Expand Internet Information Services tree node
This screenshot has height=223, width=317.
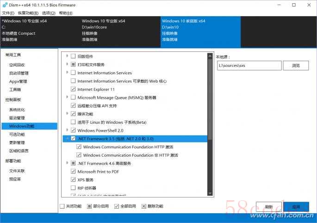click(x=67, y=72)
